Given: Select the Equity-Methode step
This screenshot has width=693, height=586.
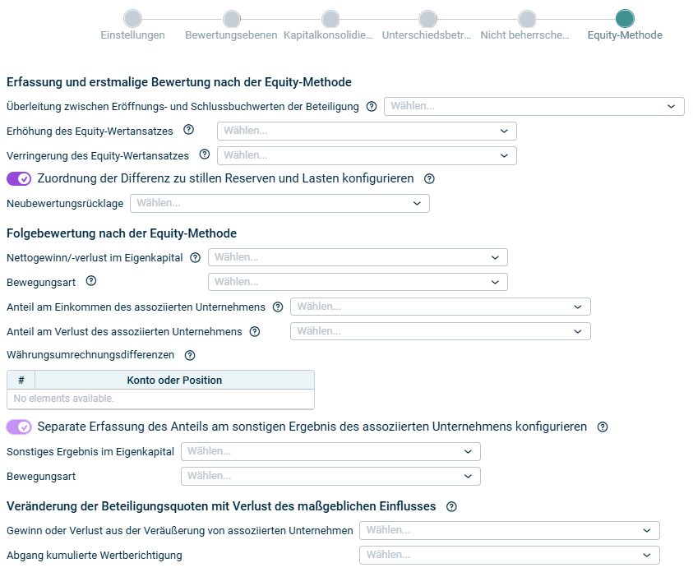Looking at the screenshot, I should [625, 20].
